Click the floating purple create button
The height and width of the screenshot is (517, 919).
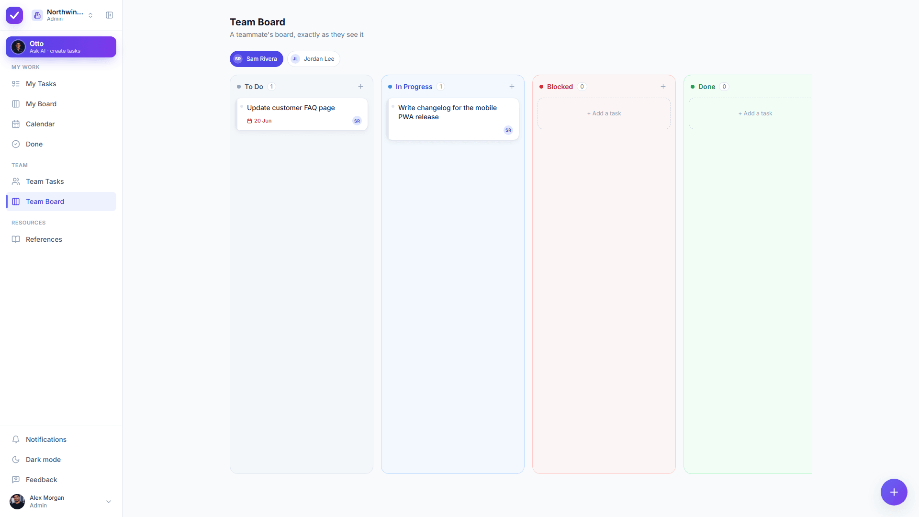click(894, 492)
